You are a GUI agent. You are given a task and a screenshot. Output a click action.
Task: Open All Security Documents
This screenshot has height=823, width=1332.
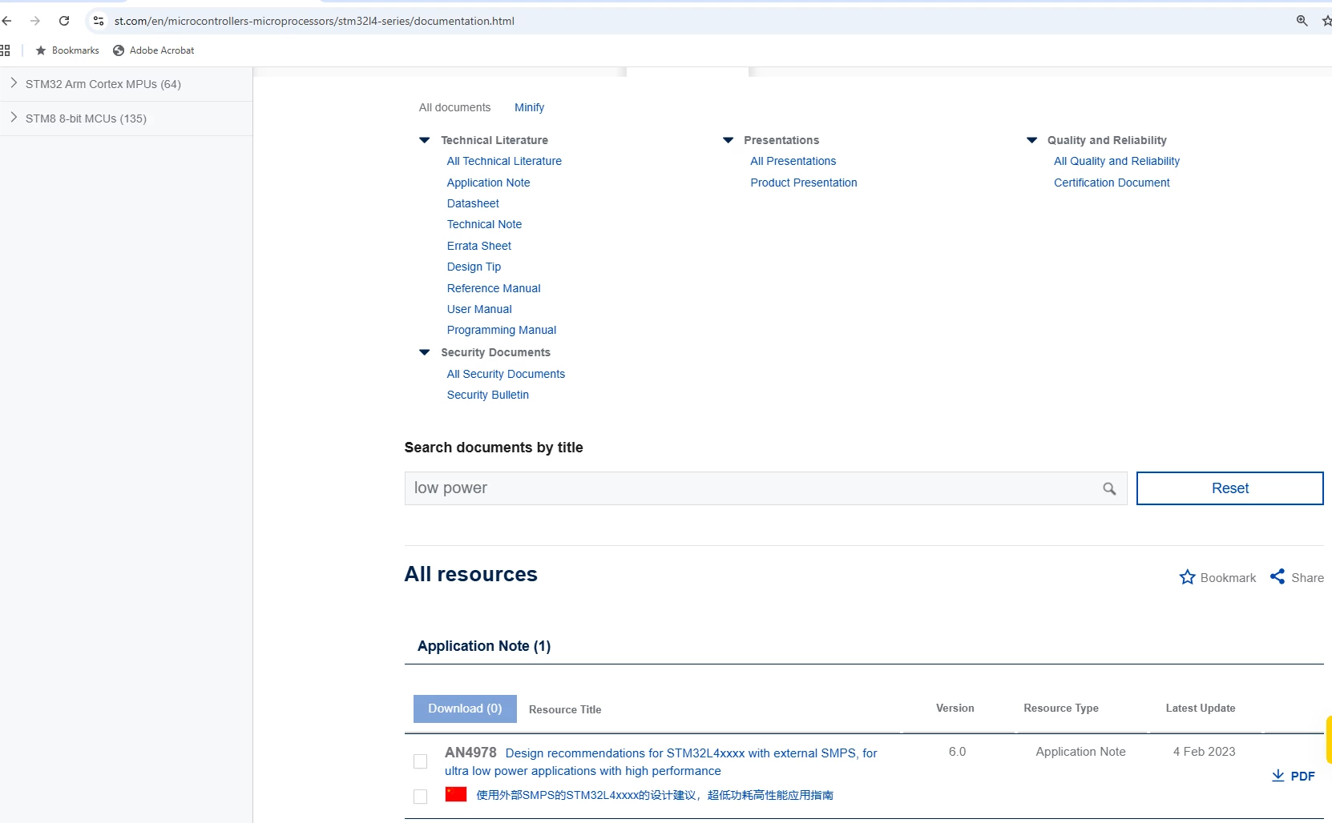506,374
